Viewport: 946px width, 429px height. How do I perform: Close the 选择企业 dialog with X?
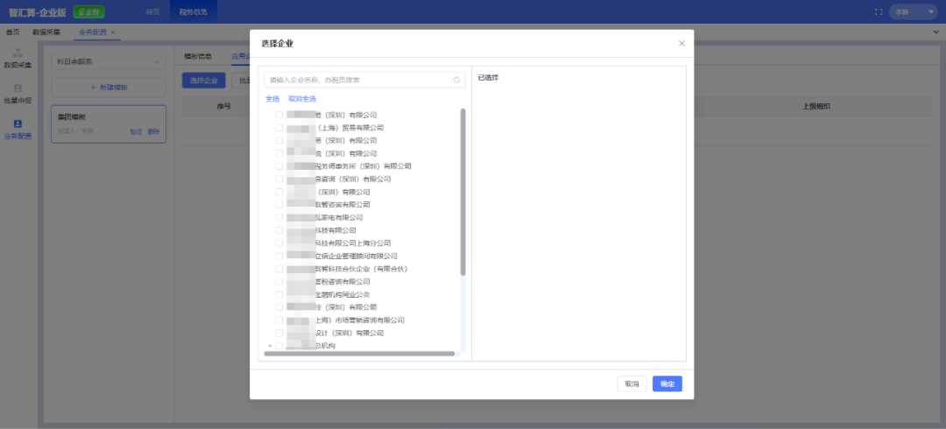pos(681,44)
